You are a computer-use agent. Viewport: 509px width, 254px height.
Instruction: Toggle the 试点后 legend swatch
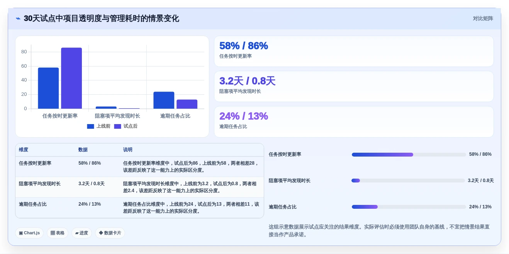[117, 126]
